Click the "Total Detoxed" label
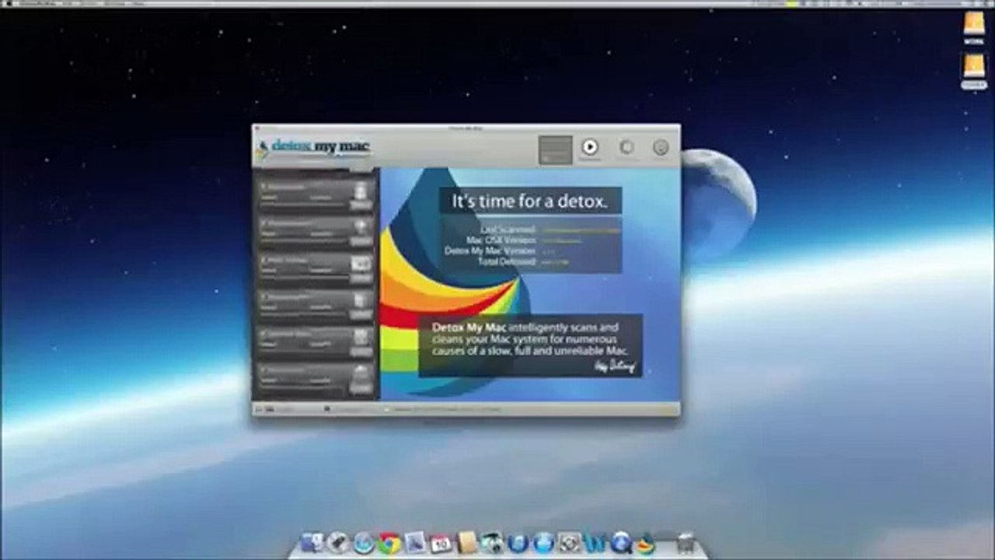Viewport: 995px width, 560px height. click(x=507, y=262)
